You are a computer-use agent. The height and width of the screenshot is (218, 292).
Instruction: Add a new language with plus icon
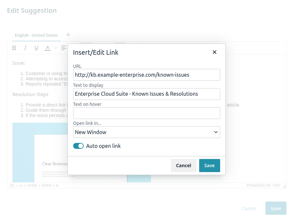(68, 35)
